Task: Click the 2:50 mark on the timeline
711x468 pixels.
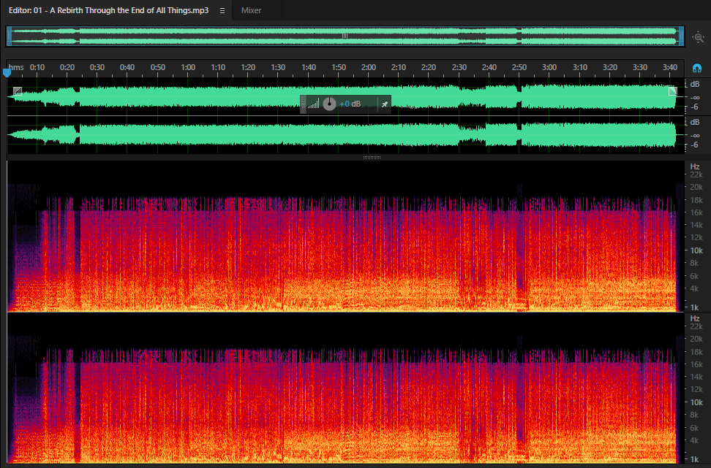Action: click(519, 67)
